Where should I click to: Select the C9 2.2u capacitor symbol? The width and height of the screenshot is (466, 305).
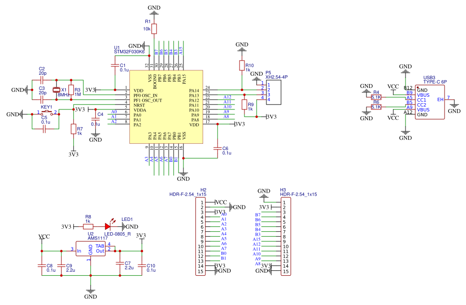point(61,265)
